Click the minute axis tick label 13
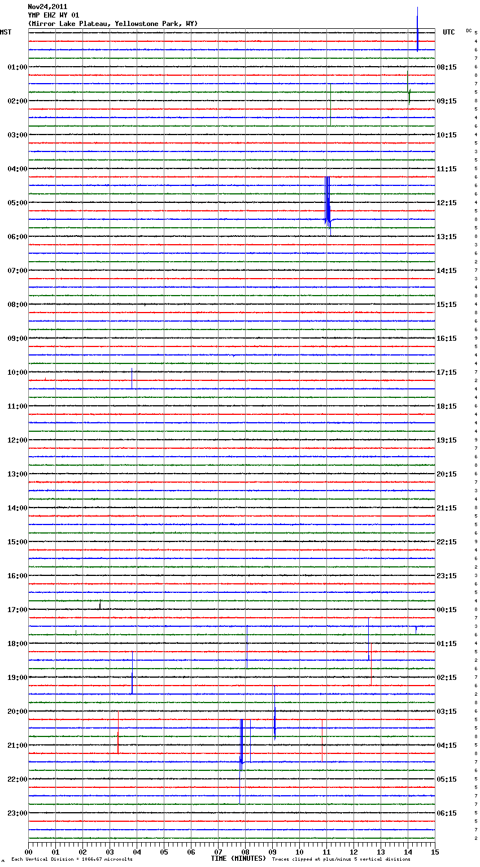 (381, 852)
